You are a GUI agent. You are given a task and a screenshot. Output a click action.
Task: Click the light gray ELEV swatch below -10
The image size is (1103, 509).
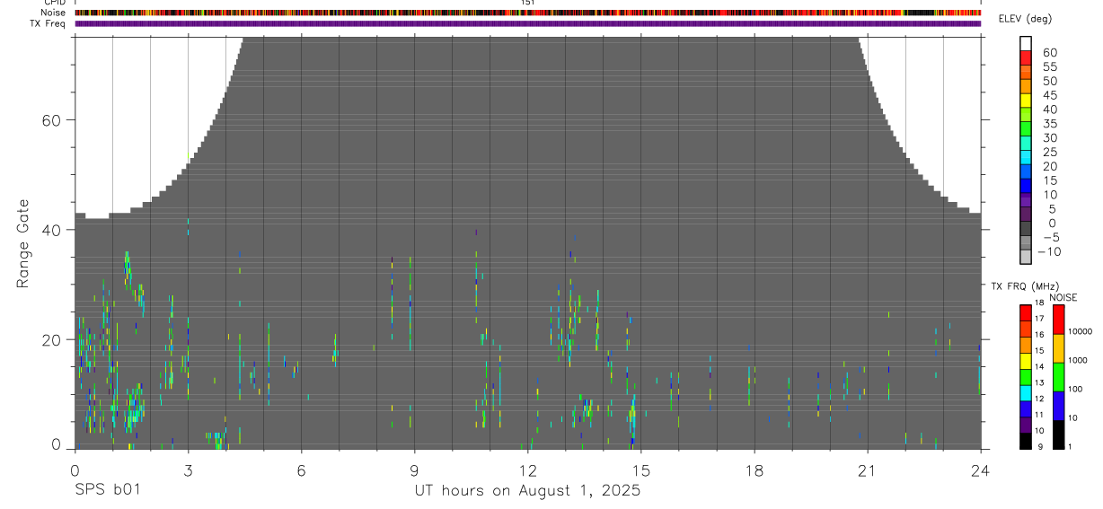[x=1026, y=257]
